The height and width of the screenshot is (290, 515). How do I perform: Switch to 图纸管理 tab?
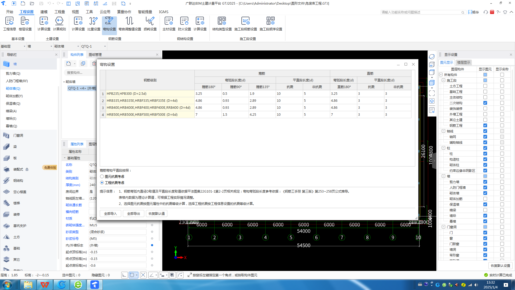pos(95,55)
